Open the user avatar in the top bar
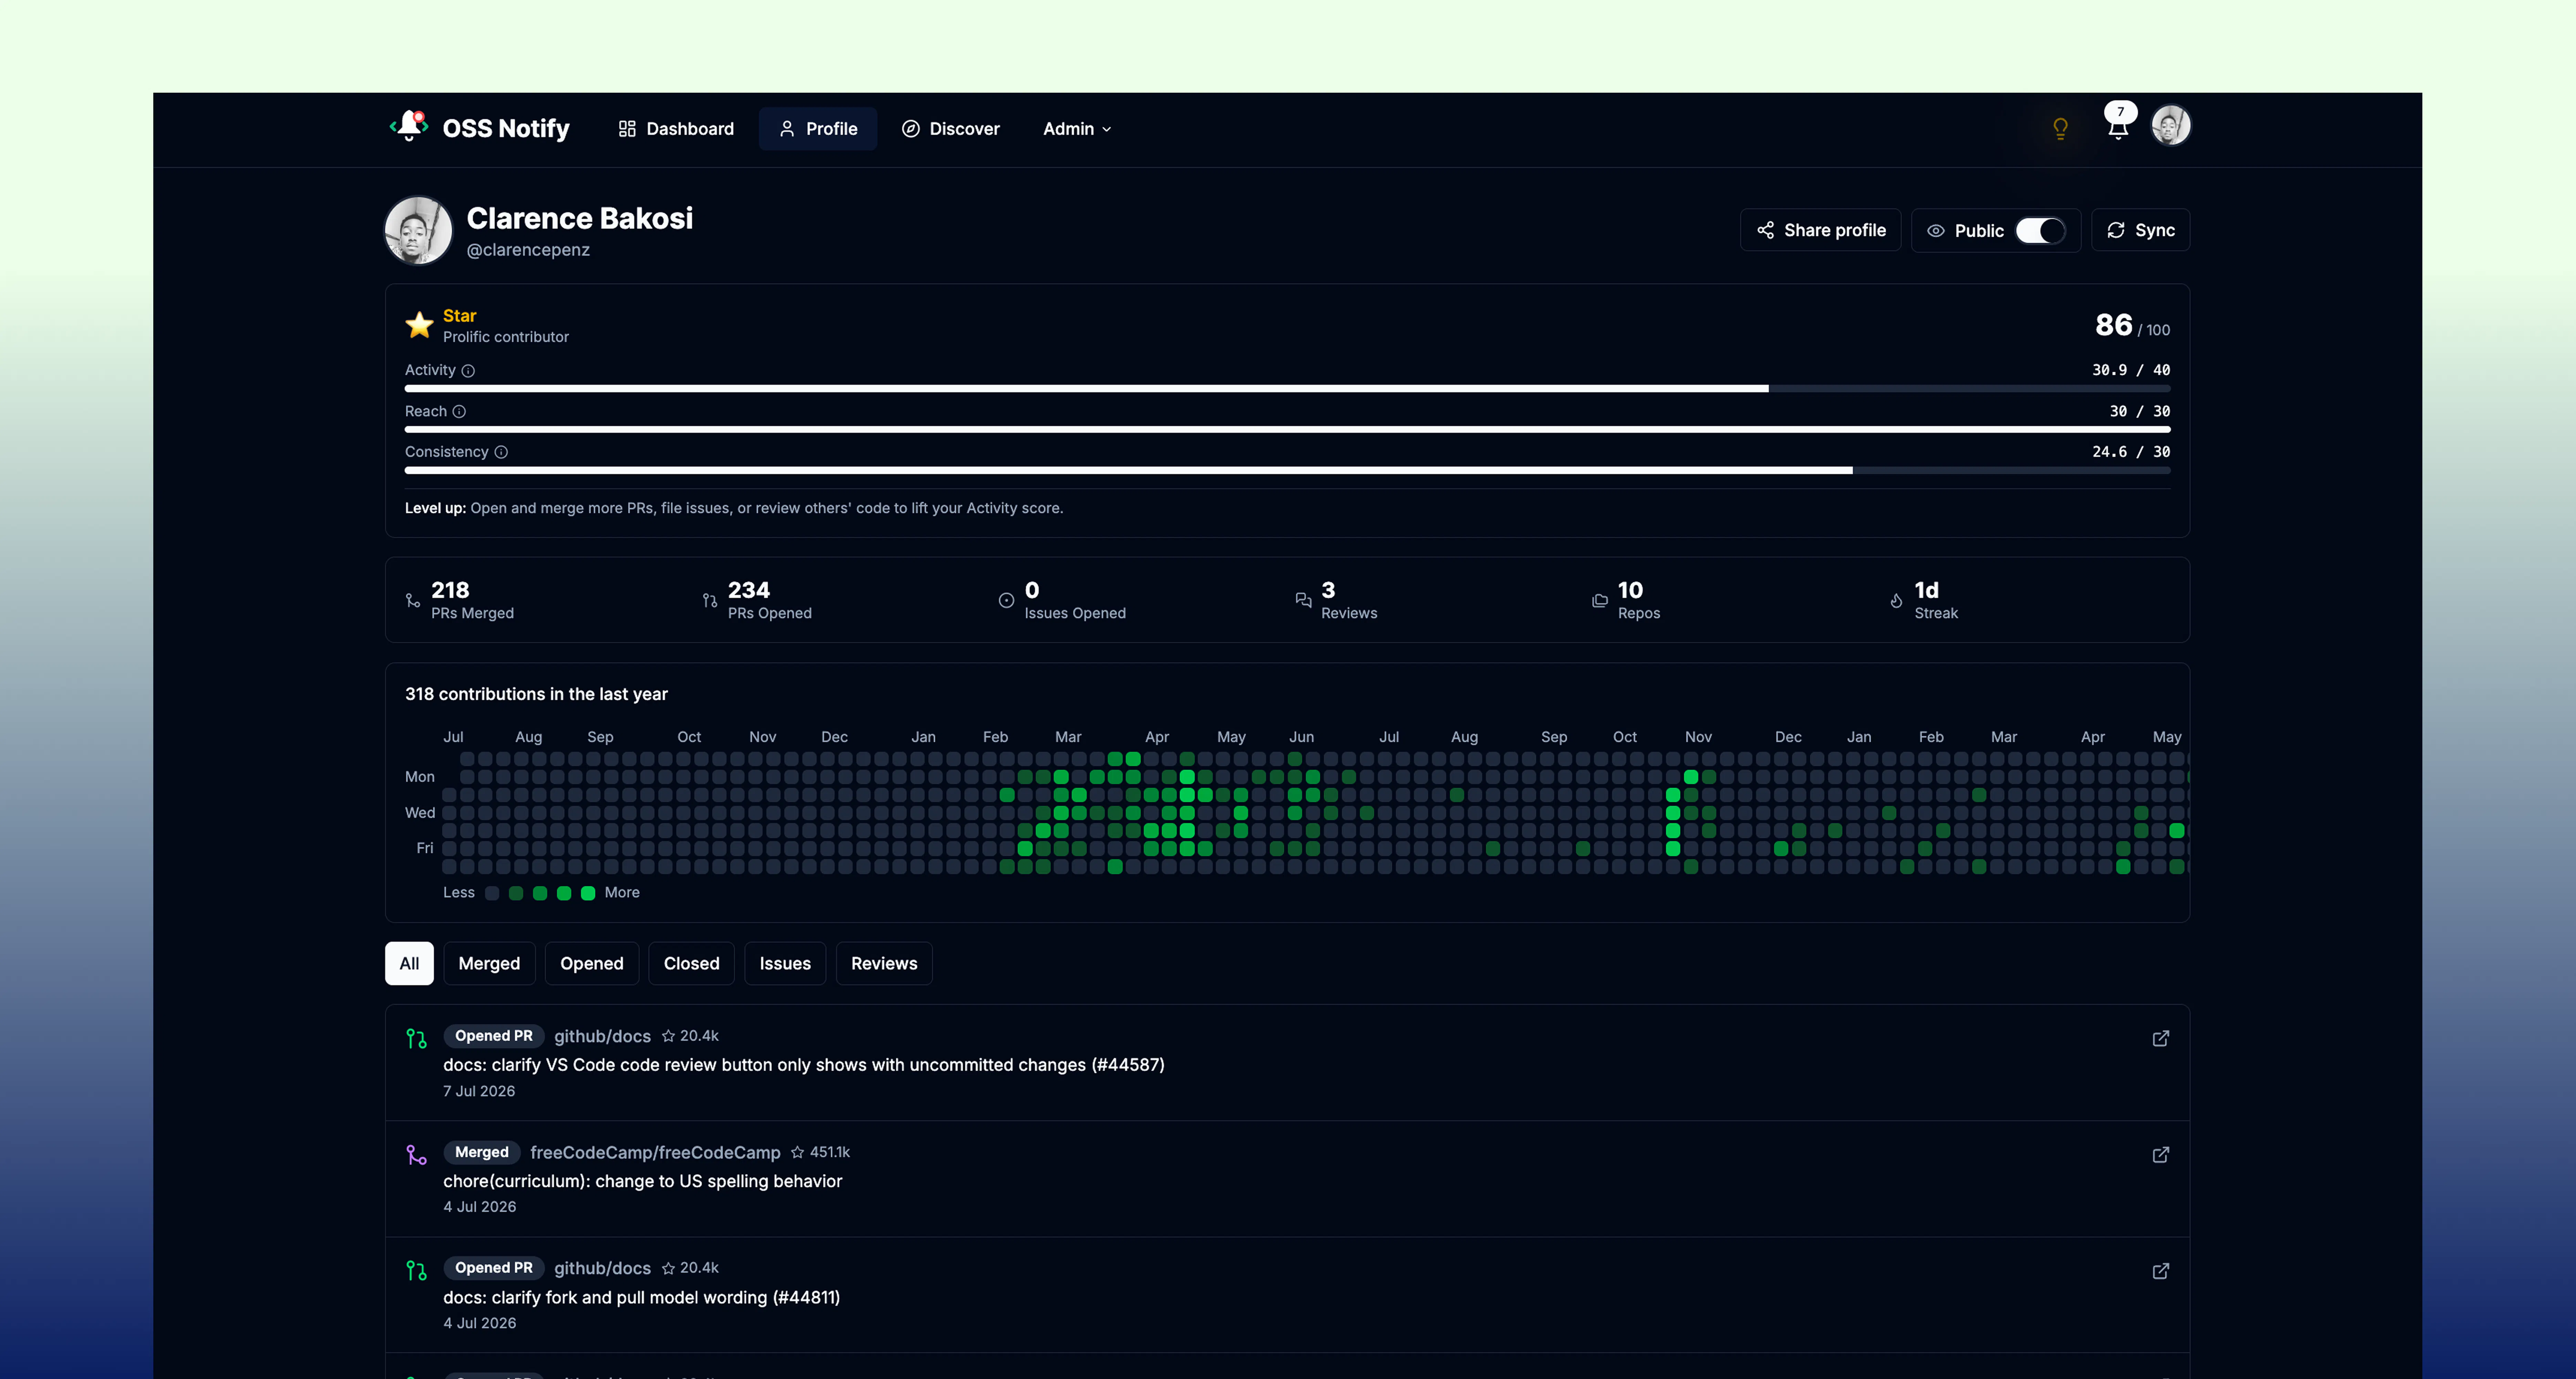This screenshot has height=1379, width=2576. coord(2171,126)
